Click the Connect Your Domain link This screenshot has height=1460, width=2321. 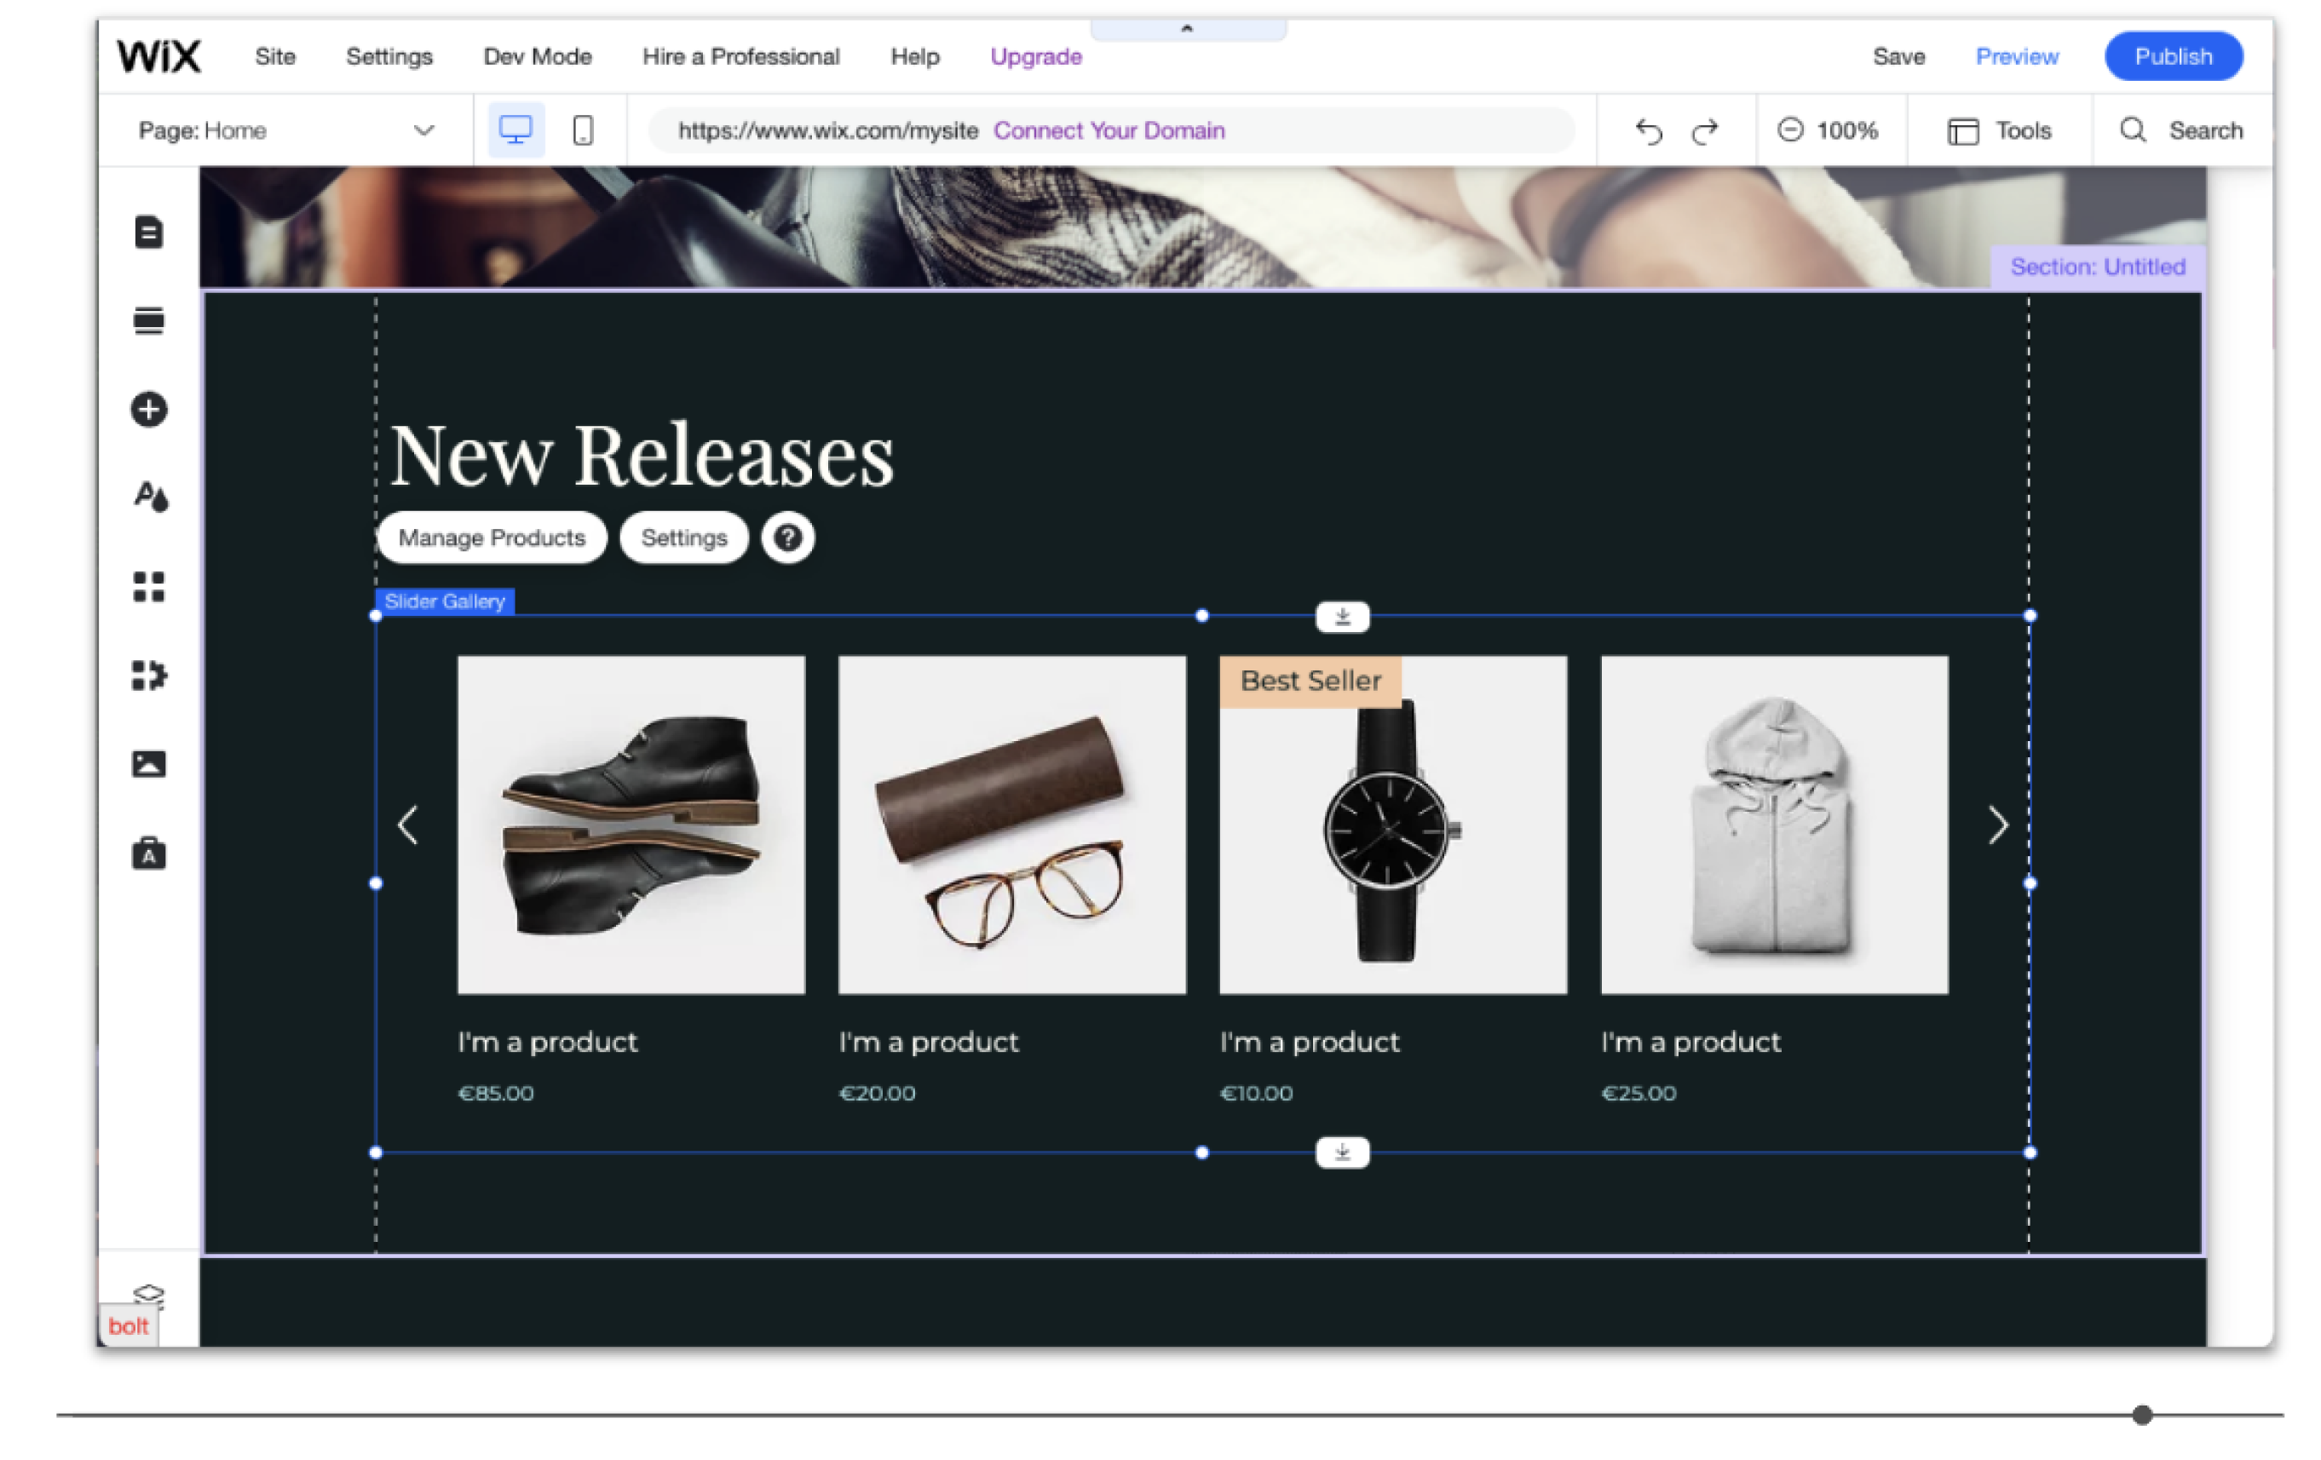tap(1109, 130)
